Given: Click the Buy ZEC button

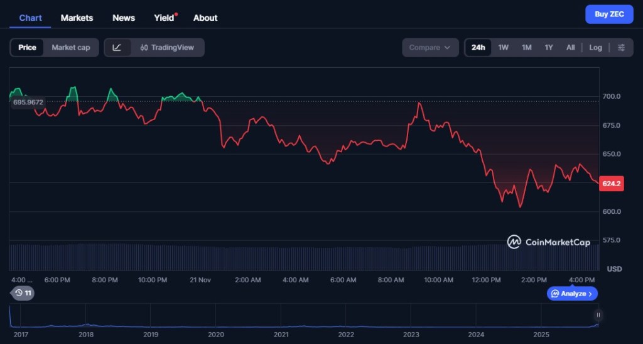Looking at the screenshot, I should coord(609,14).
